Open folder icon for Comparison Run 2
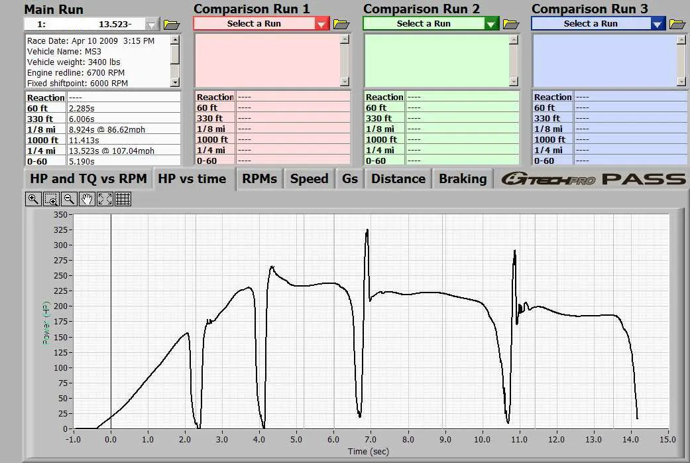This screenshot has height=463, width=690. (511, 25)
